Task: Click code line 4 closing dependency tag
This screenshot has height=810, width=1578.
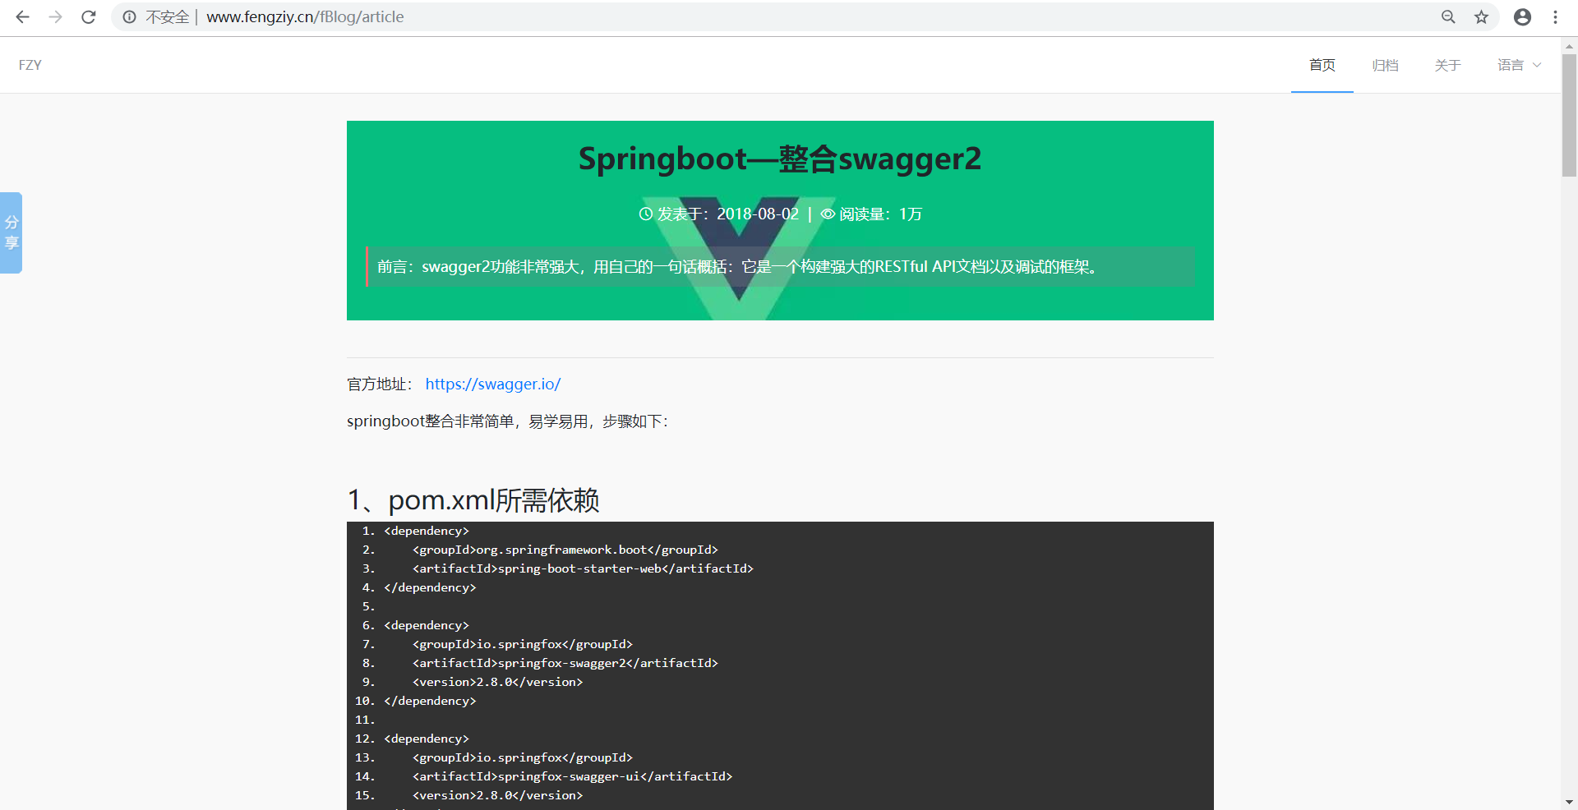Action: pos(430,587)
